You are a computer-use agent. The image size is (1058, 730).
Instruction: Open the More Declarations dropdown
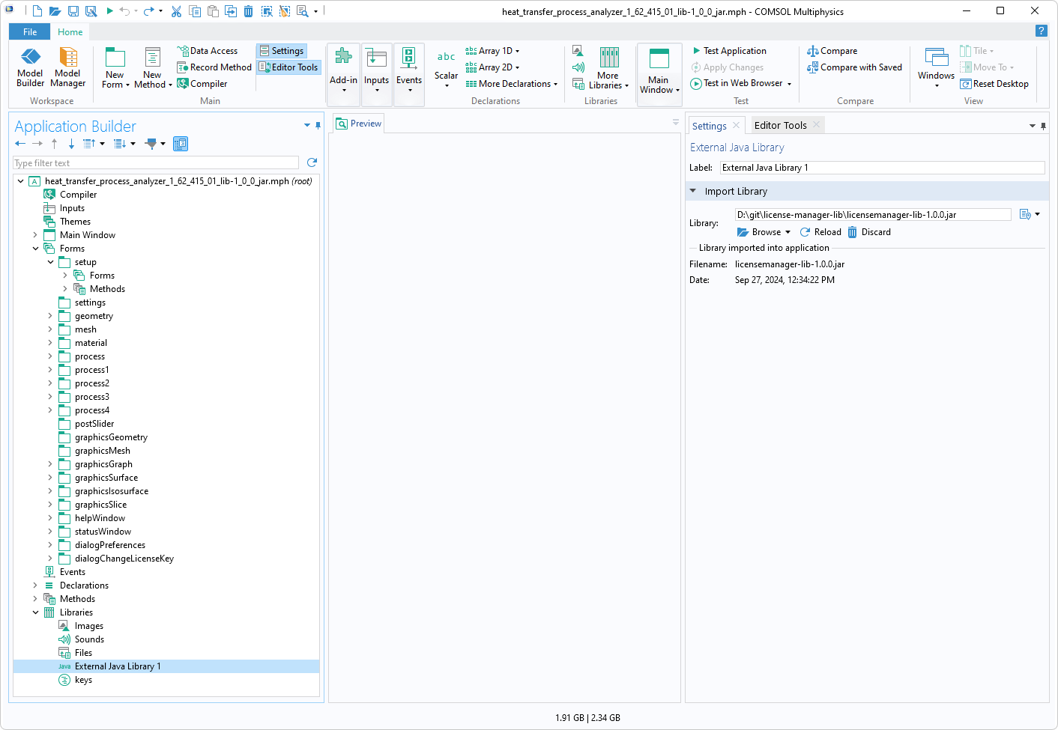pos(512,84)
